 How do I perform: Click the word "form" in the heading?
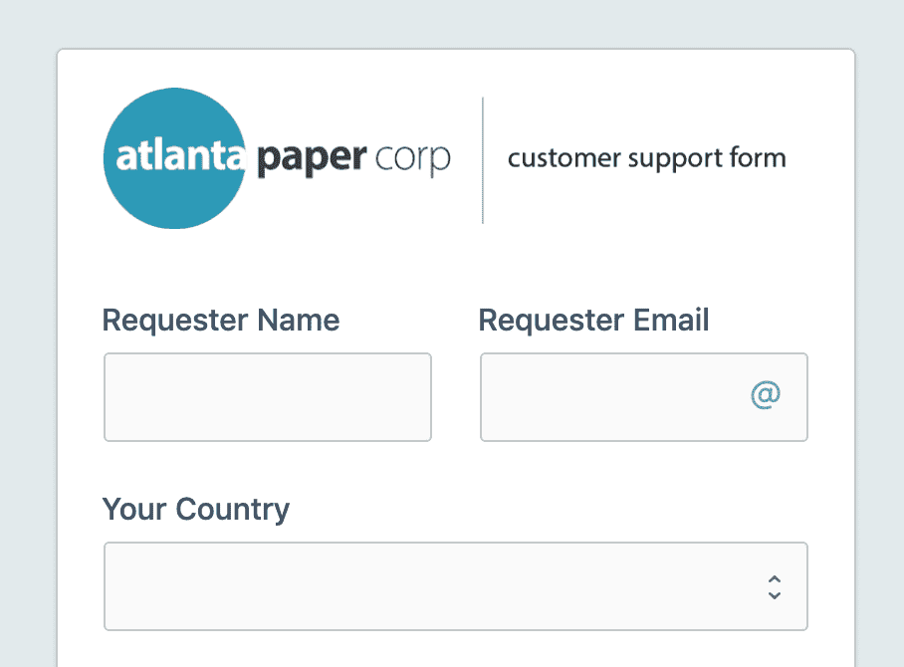click(758, 157)
